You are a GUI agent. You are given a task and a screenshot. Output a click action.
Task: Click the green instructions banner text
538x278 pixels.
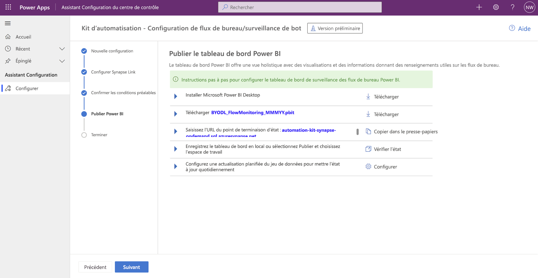(x=291, y=80)
